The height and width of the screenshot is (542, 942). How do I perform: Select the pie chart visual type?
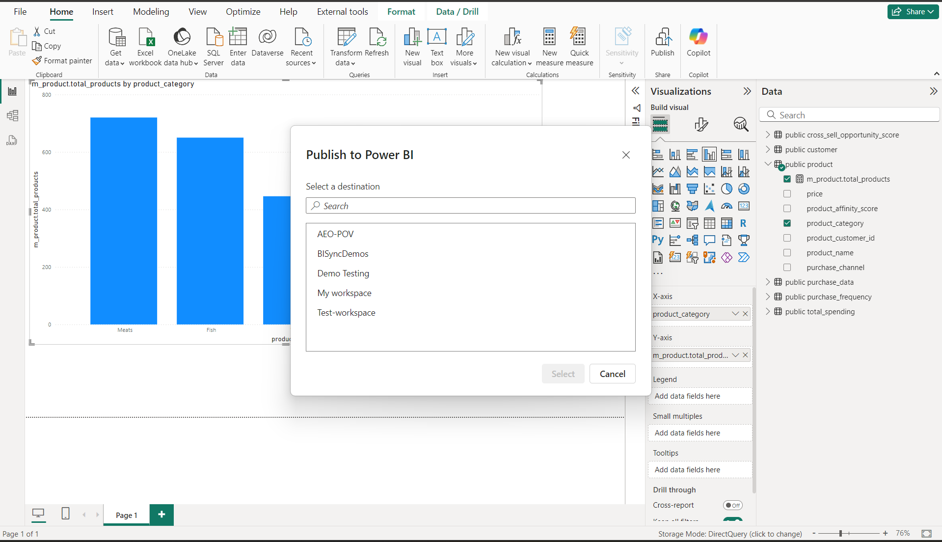[x=727, y=189]
